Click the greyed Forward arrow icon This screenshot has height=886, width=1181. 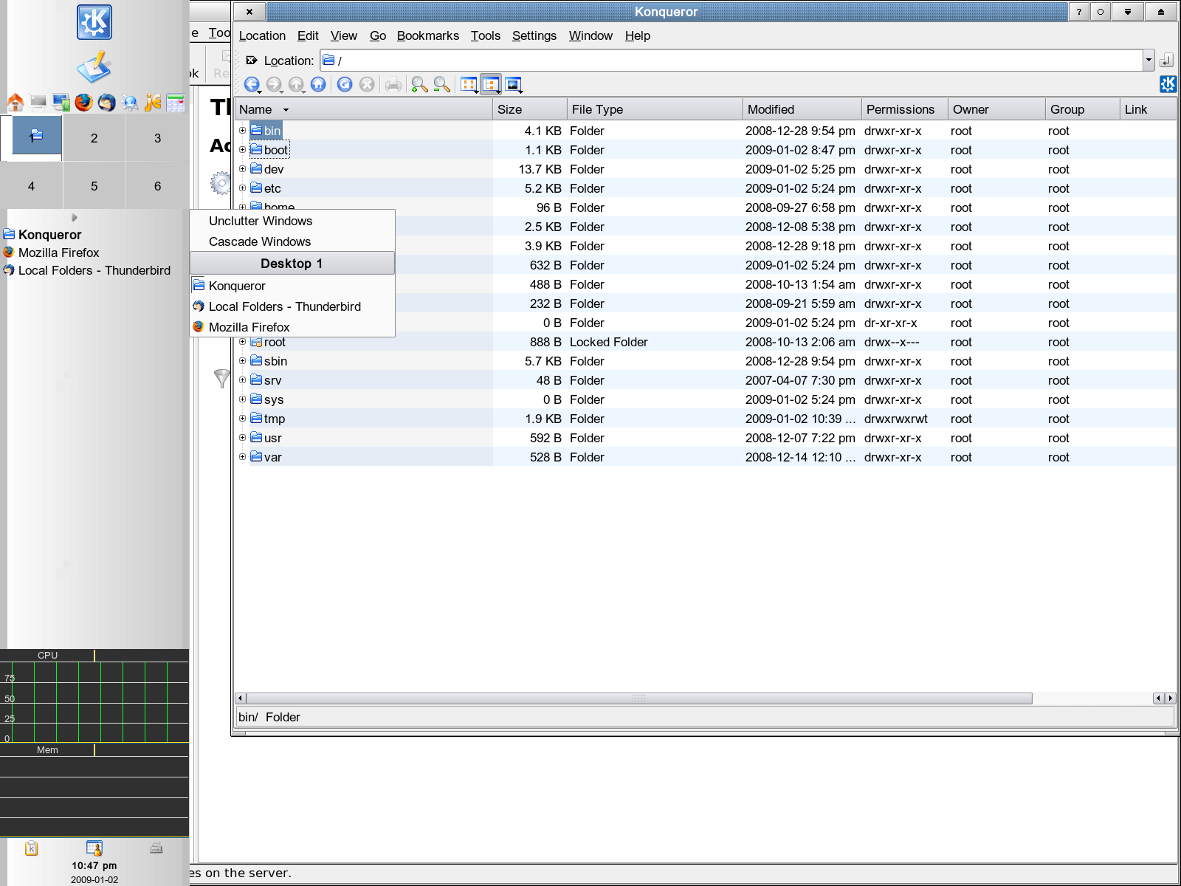[274, 84]
